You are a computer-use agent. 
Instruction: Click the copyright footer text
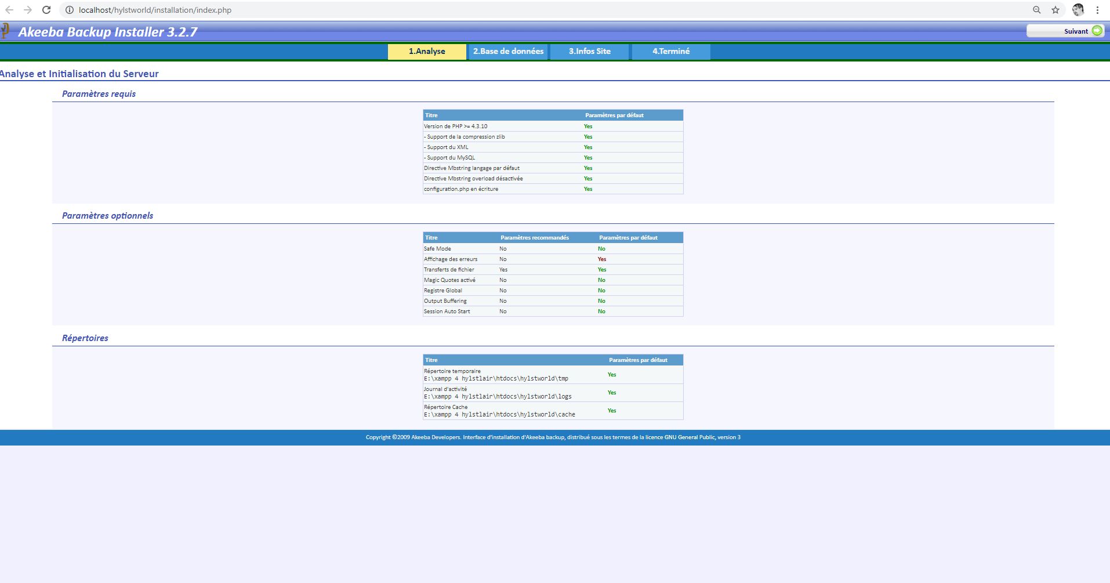[553, 437]
